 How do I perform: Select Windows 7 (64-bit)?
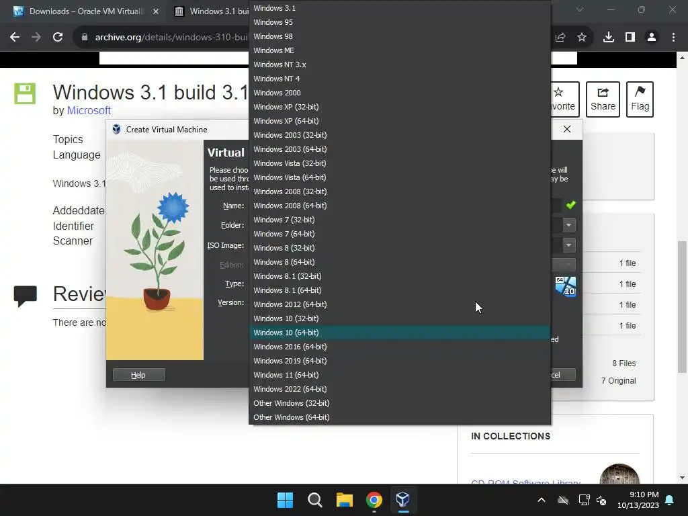(399, 234)
